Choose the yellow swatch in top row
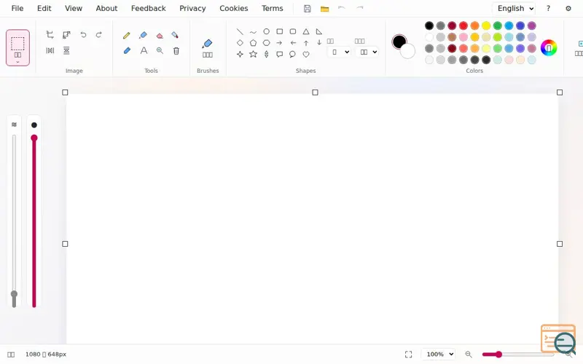Screen dimensions: 583x364 pos(486,25)
